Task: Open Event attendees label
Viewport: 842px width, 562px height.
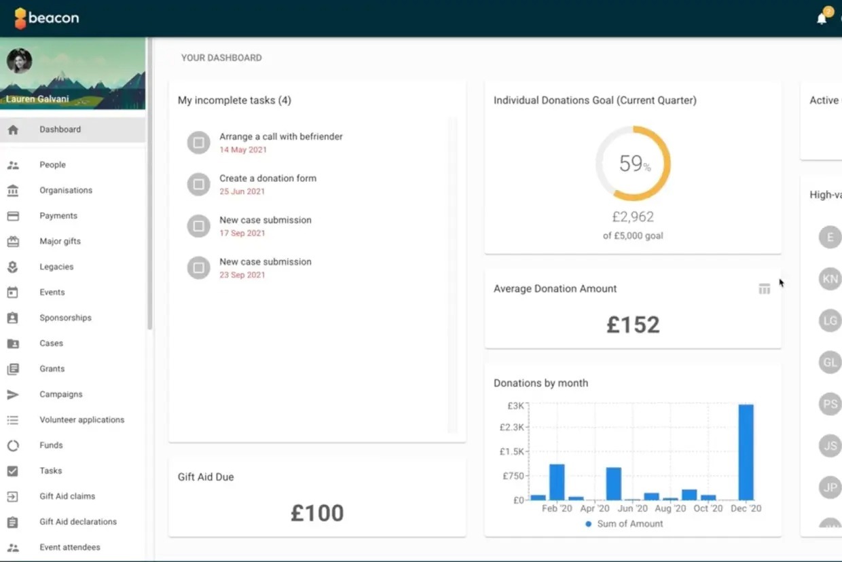Action: [70, 548]
